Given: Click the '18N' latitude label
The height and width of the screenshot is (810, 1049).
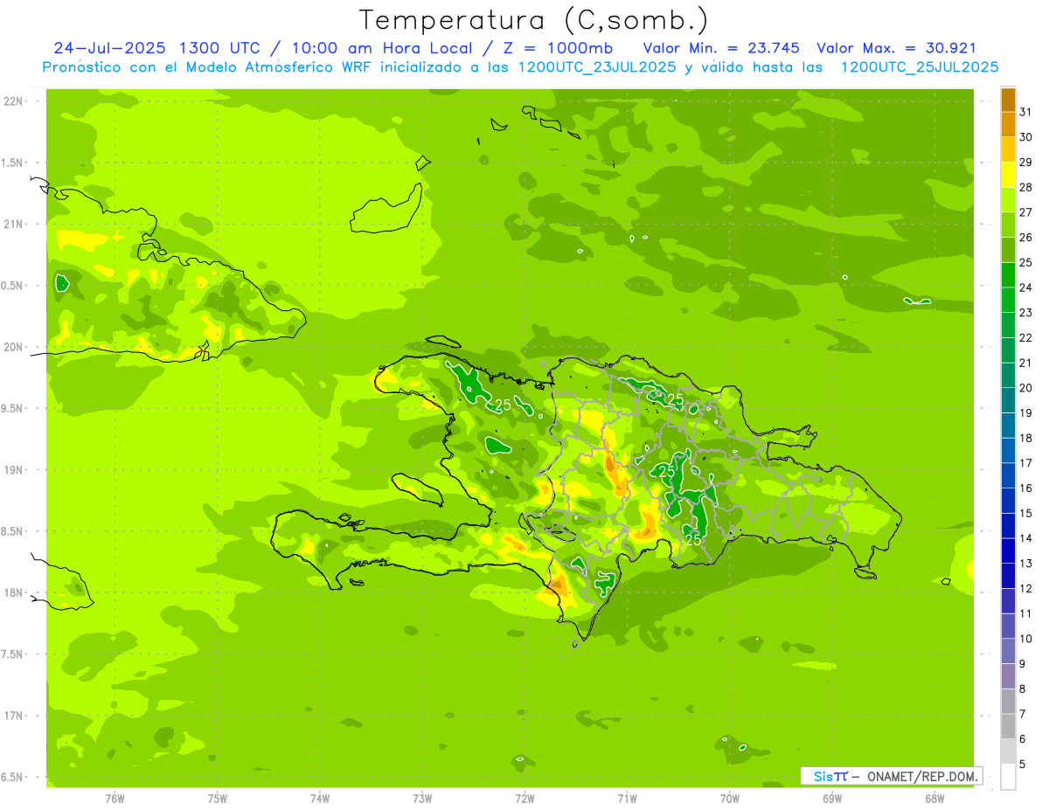Looking at the screenshot, I should coord(13,593).
